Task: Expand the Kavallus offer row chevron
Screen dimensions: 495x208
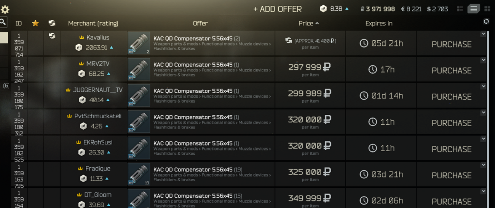Action: coord(483,34)
